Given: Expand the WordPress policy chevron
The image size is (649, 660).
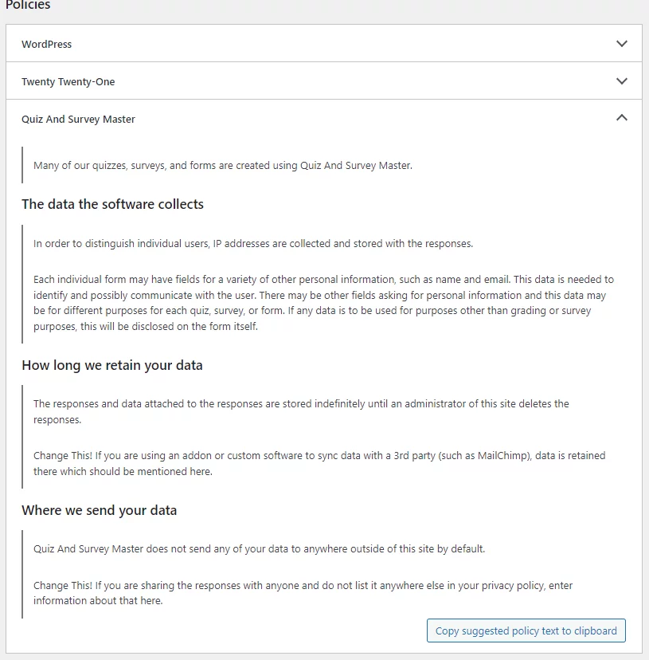Looking at the screenshot, I should (x=622, y=44).
